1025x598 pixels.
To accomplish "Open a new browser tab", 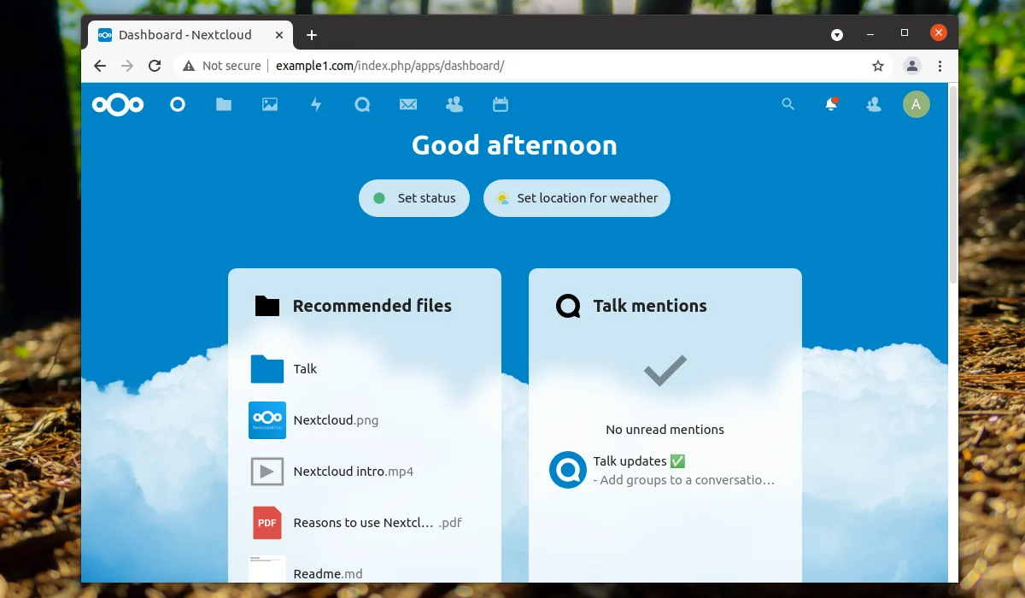I will (x=312, y=35).
